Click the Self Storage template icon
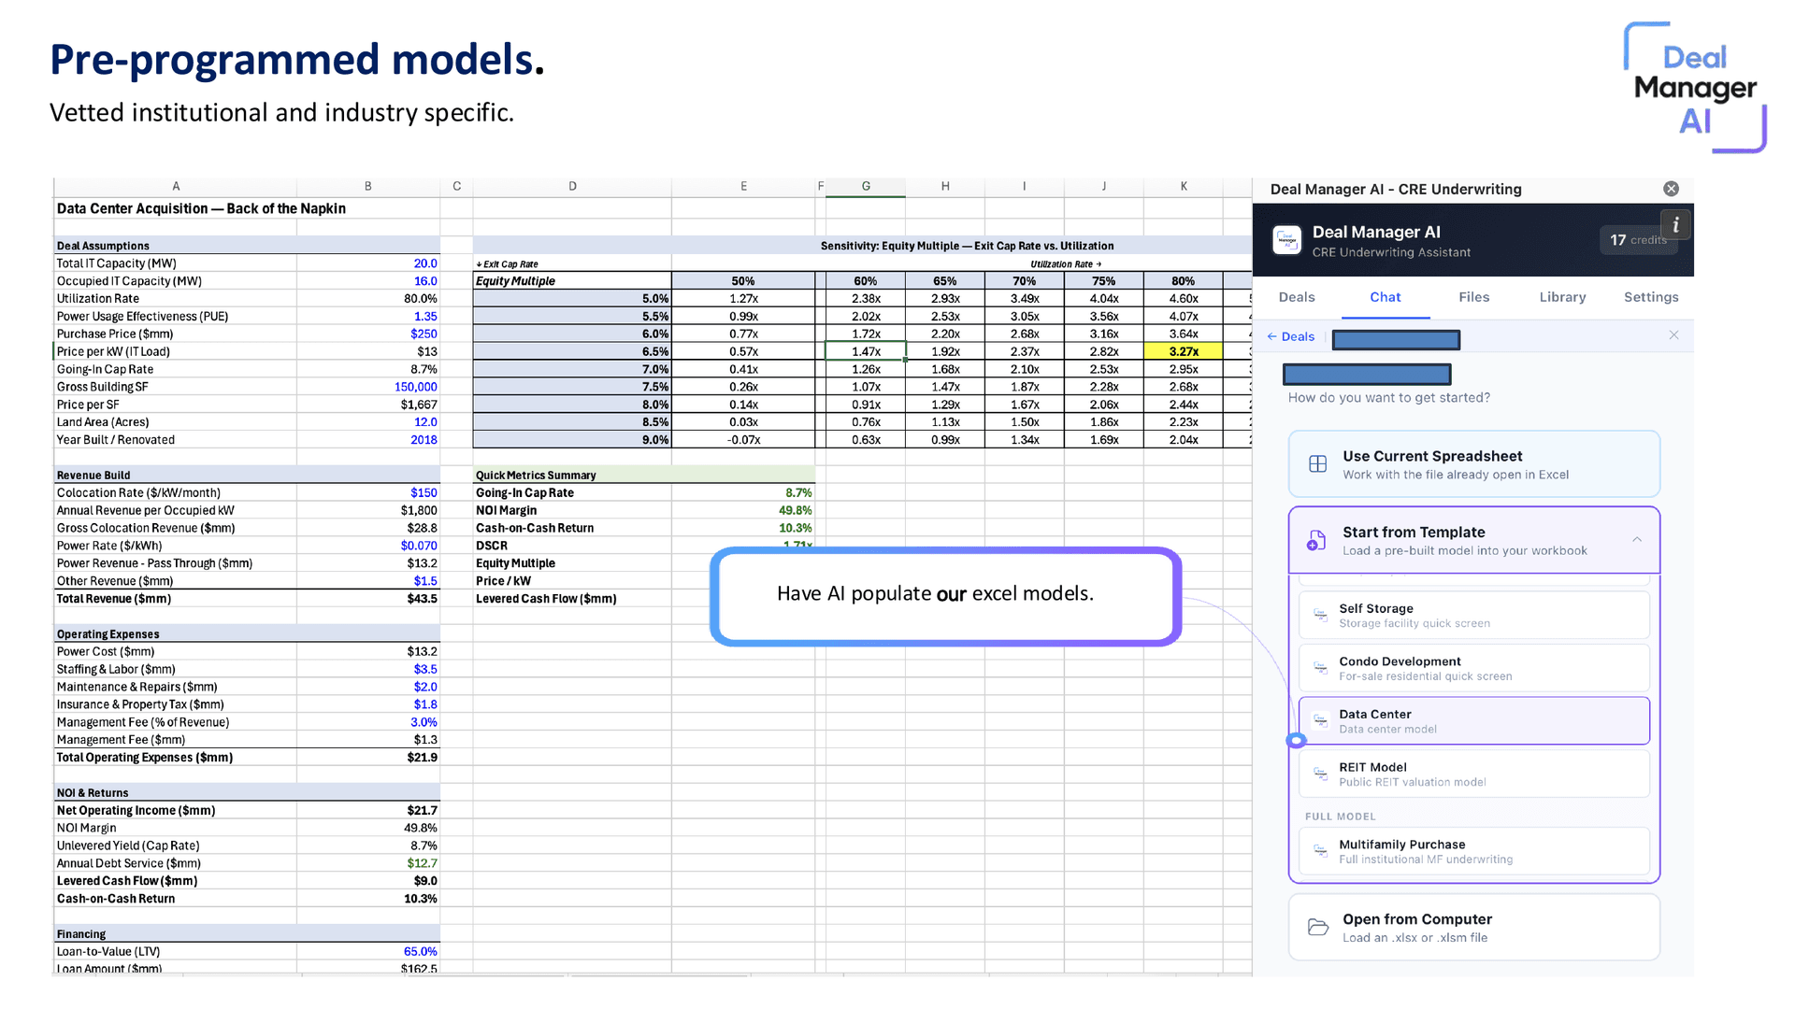1795x1009 pixels. point(1320,615)
